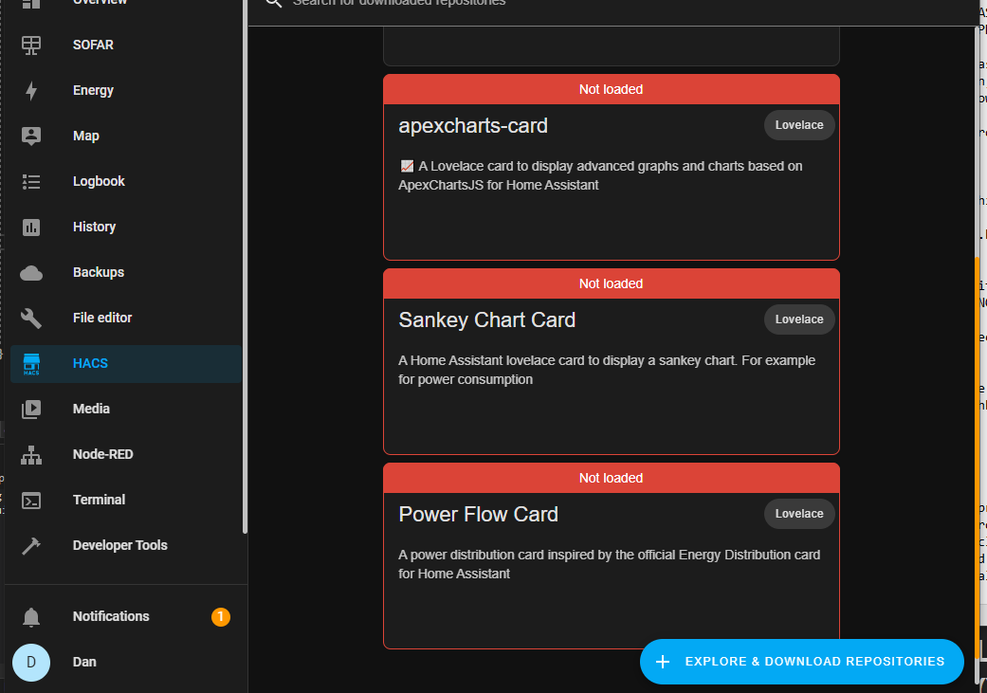Open Dan's user profile

point(126,662)
